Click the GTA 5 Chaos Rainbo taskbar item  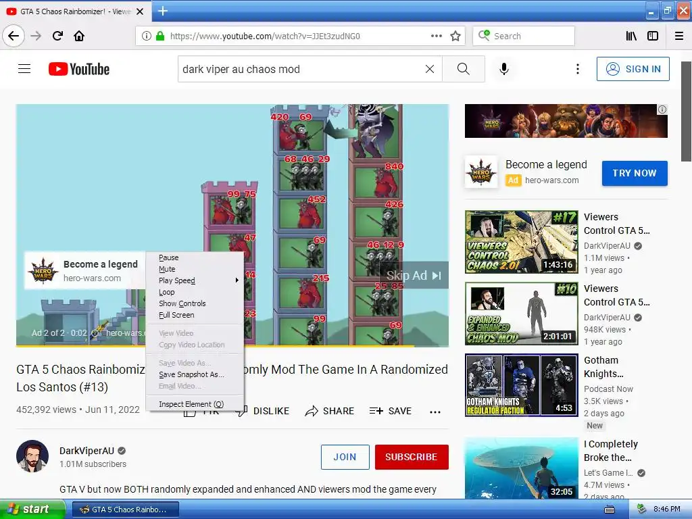[x=125, y=510]
